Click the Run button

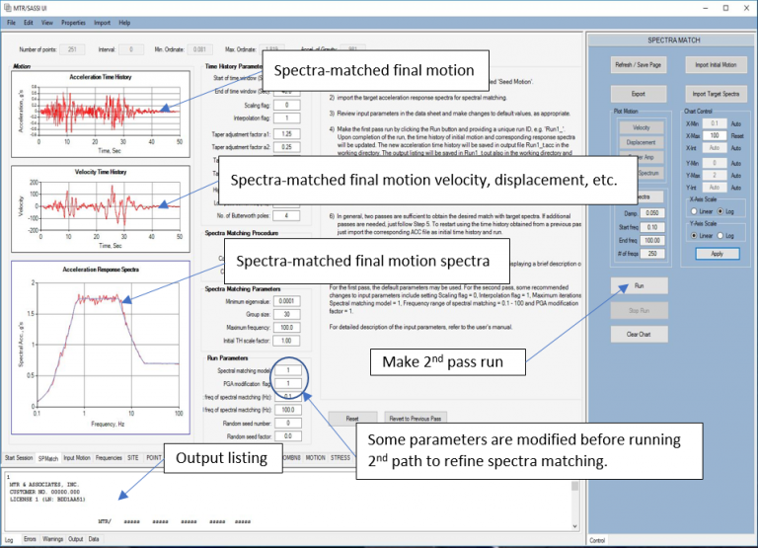(641, 285)
